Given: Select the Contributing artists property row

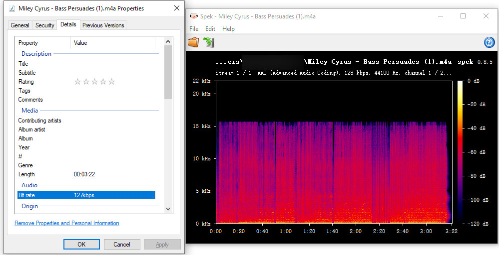Looking at the screenshot, I should point(86,121).
